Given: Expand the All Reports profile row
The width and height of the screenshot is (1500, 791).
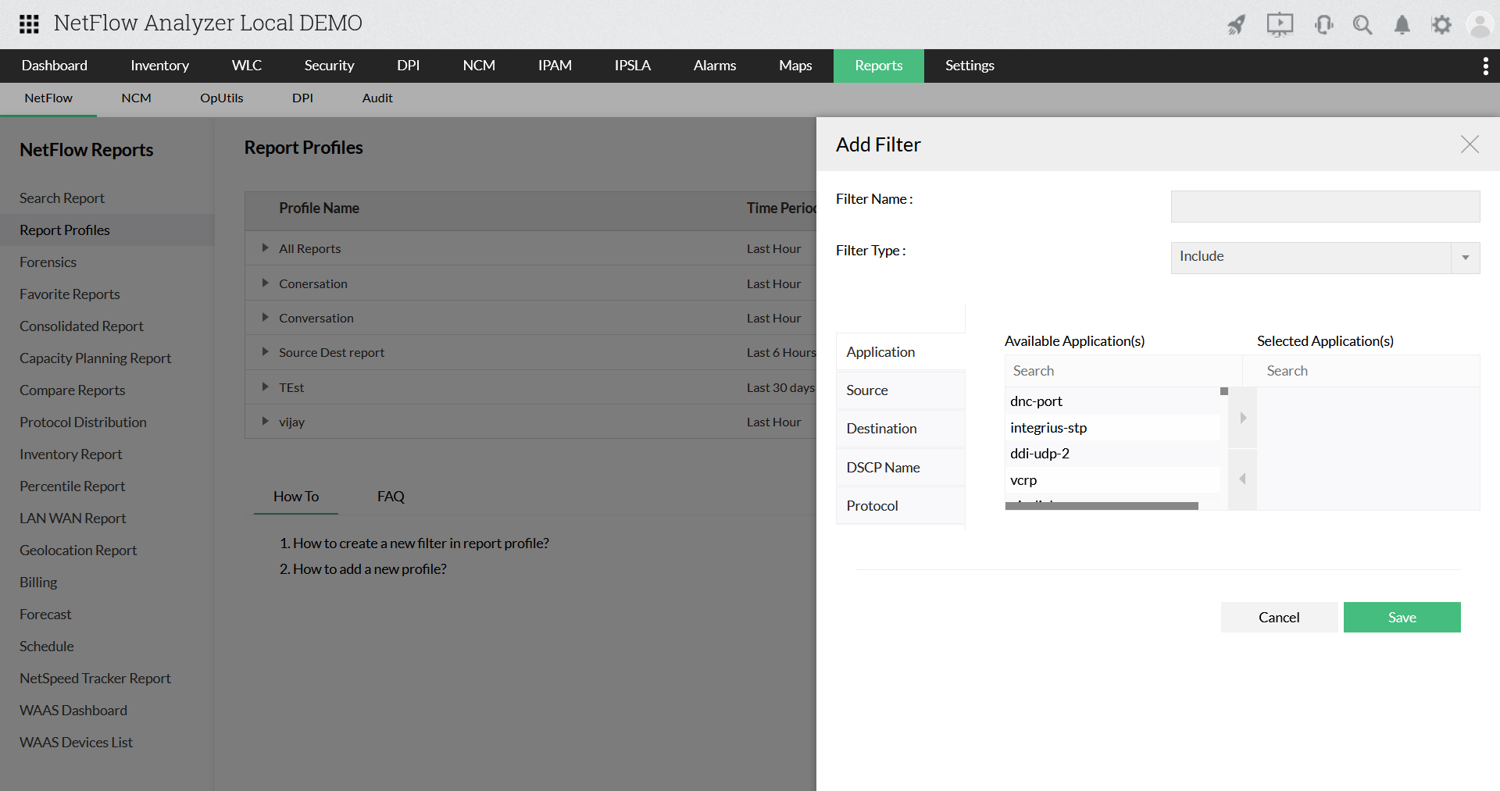Looking at the screenshot, I should 266,248.
